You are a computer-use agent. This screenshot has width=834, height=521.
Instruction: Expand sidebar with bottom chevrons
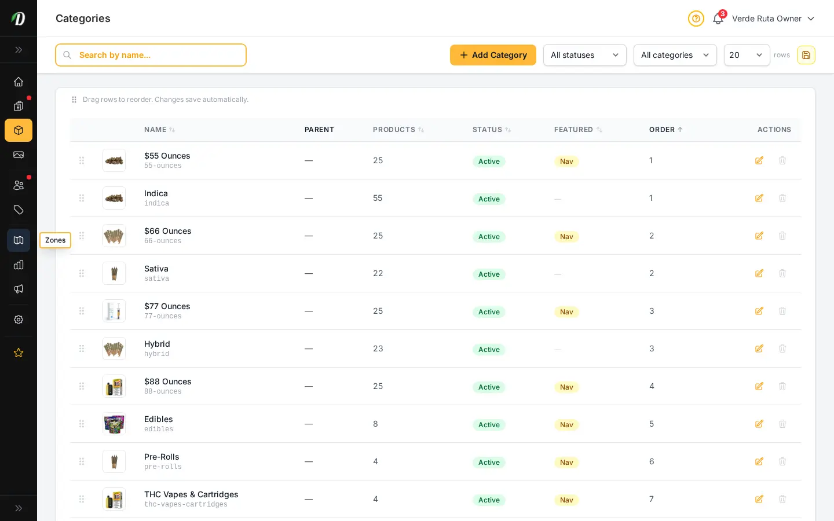[19, 508]
